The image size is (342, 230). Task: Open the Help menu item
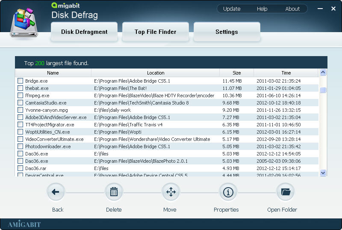point(262,9)
